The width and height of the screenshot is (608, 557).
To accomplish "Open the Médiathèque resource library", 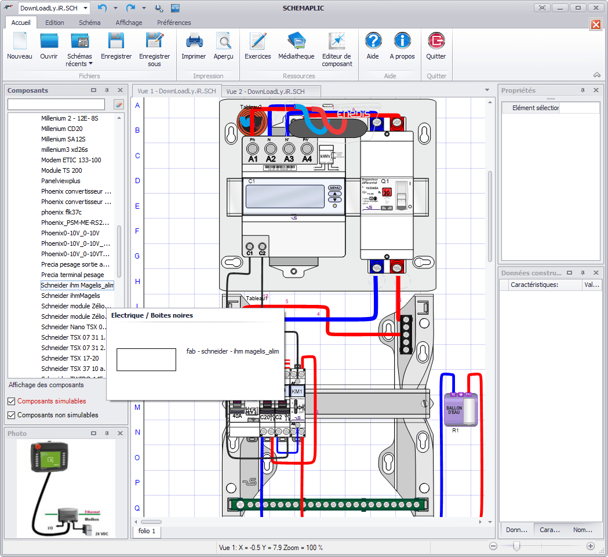I will click(297, 49).
